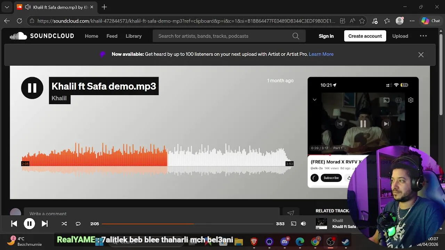Image resolution: width=445 pixels, height=250 pixels.
Task: Jump back within the orange played waveform
Action: [x=95, y=160]
